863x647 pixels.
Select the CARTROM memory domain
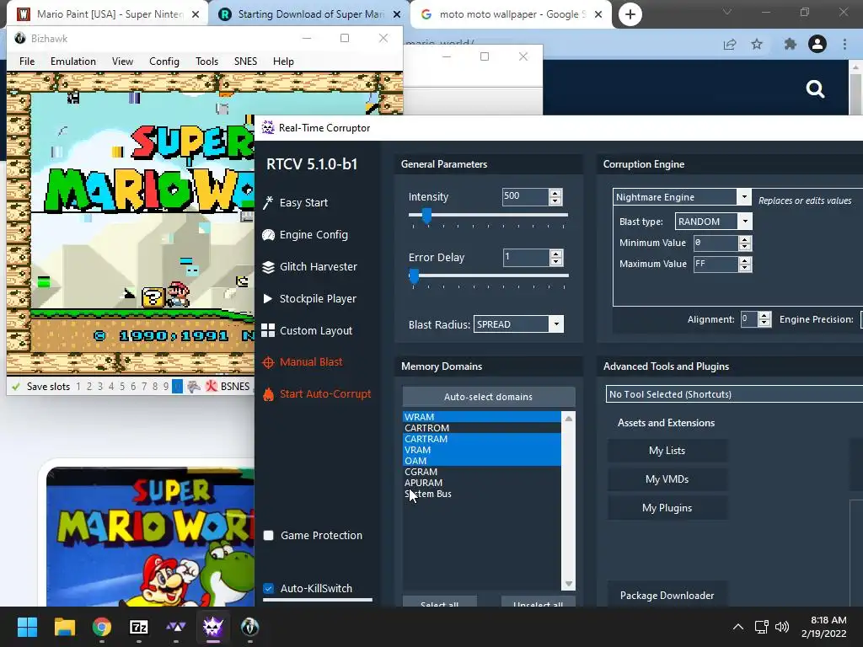481,428
